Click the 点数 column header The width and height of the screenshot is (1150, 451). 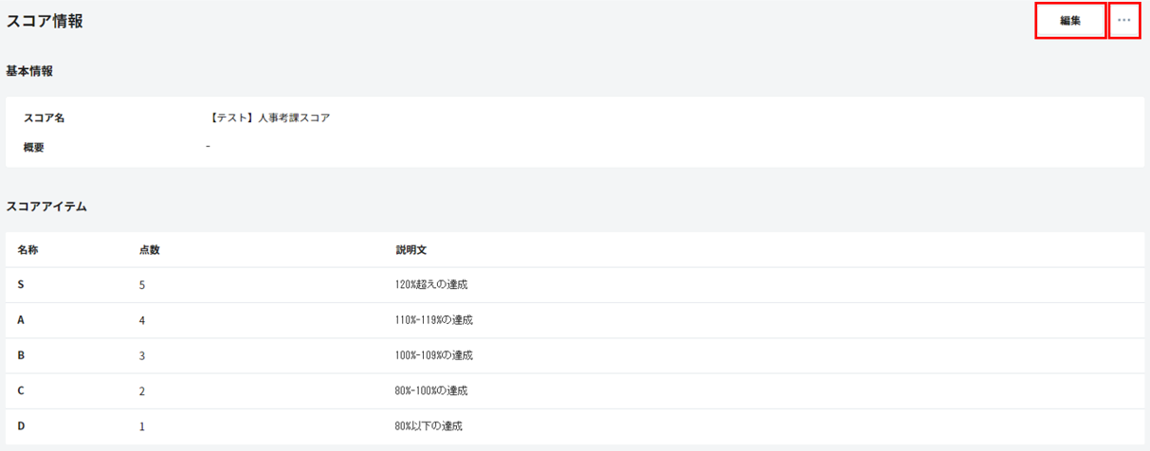click(149, 250)
